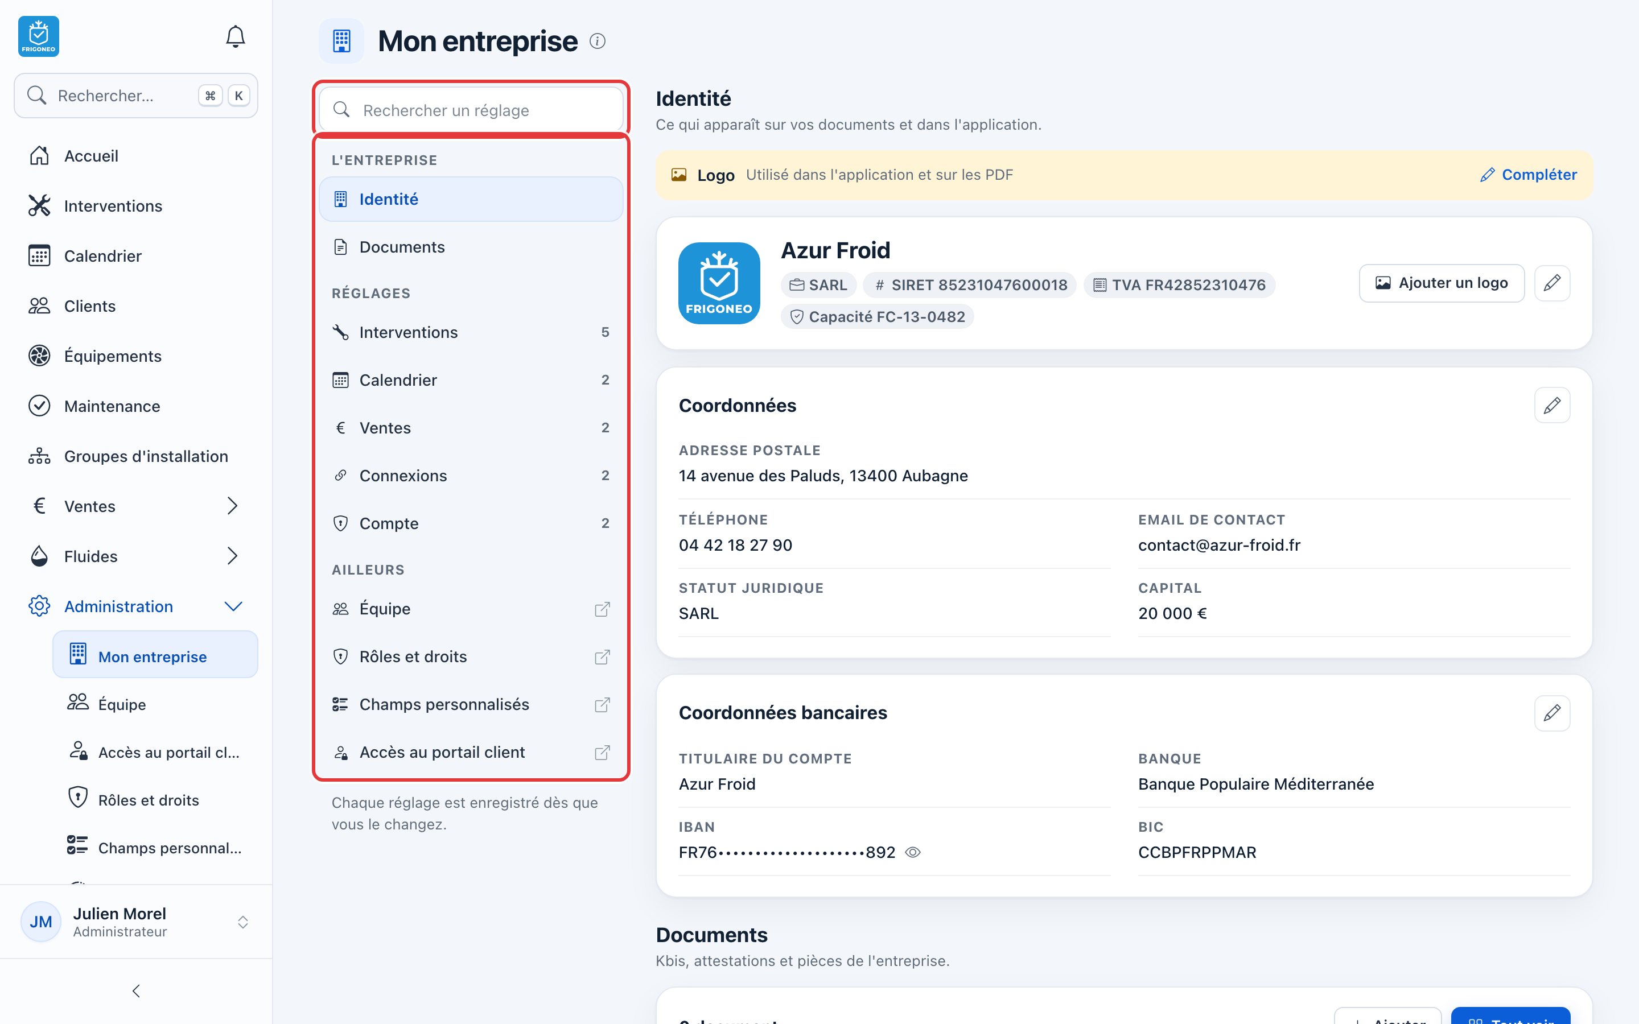Open the notifications bell

tap(235, 36)
